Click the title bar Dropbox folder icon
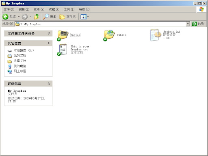This screenshot has width=208, height=156. point(3,3)
